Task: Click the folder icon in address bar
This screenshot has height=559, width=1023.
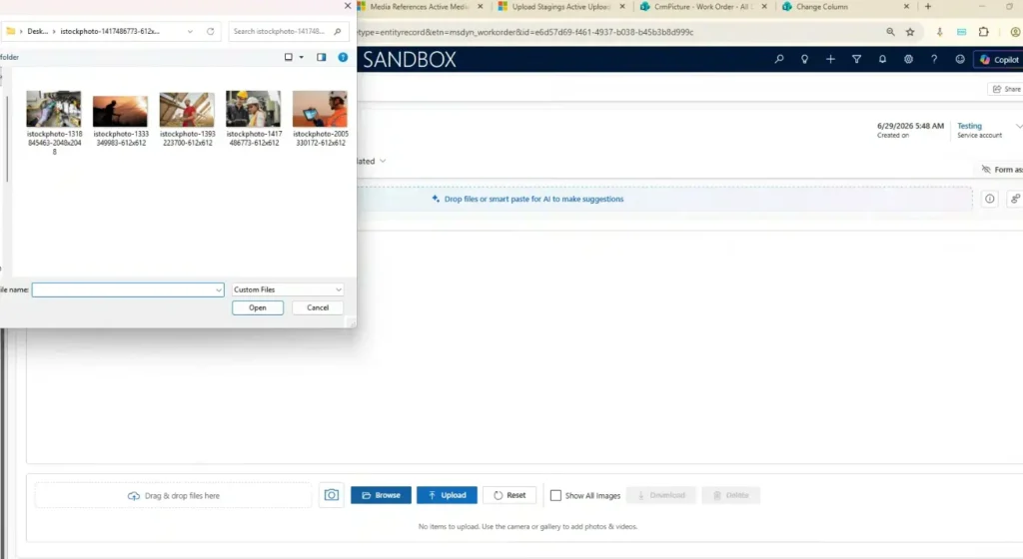Action: click(10, 31)
